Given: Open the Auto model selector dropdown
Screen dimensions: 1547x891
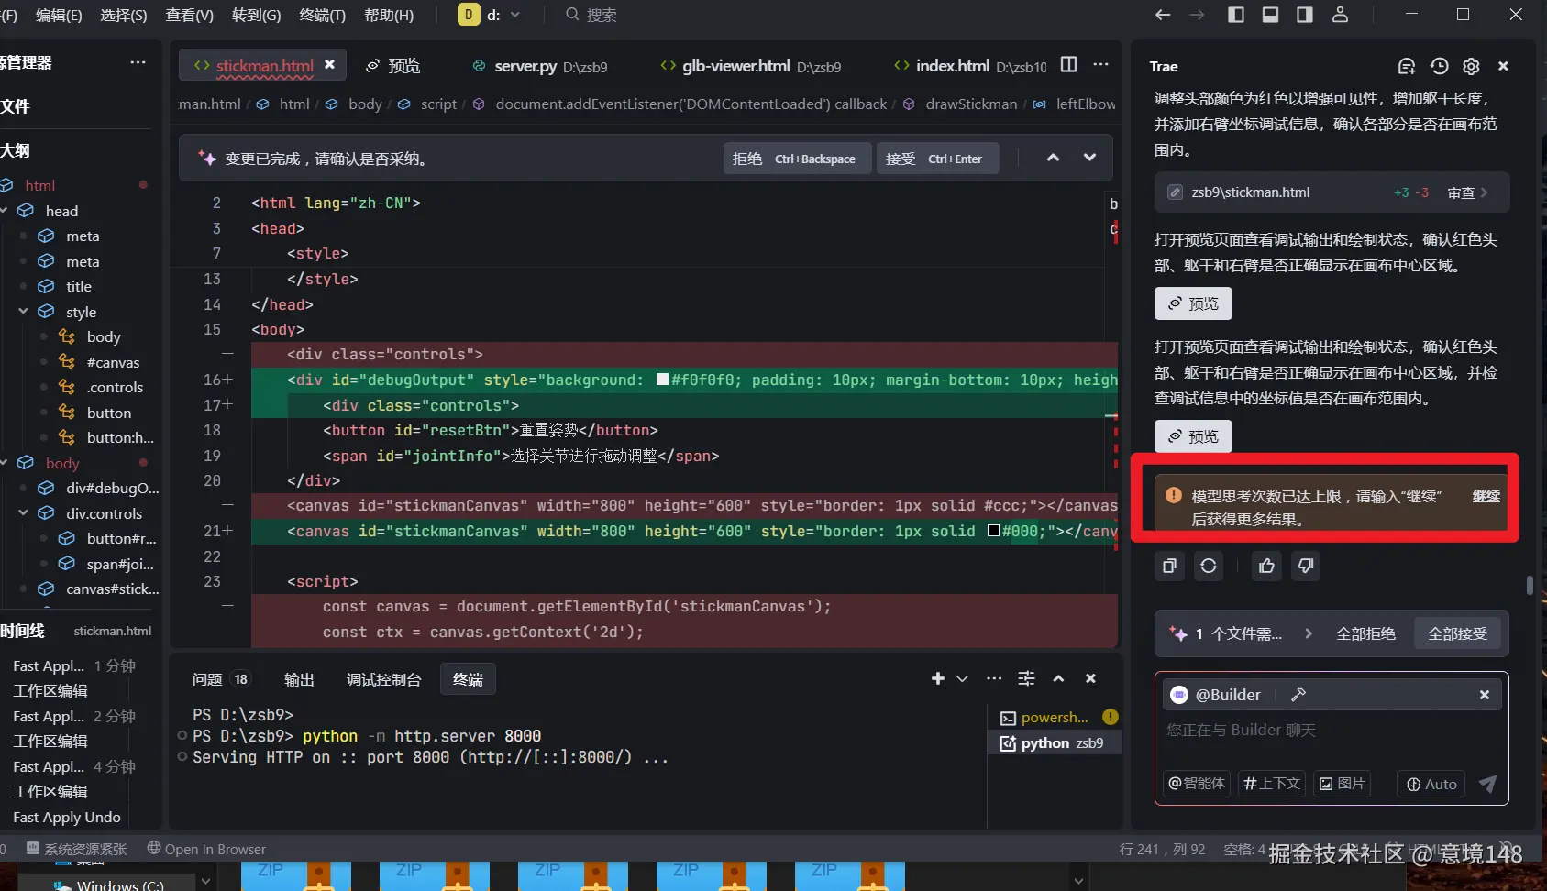Looking at the screenshot, I should pos(1431,784).
